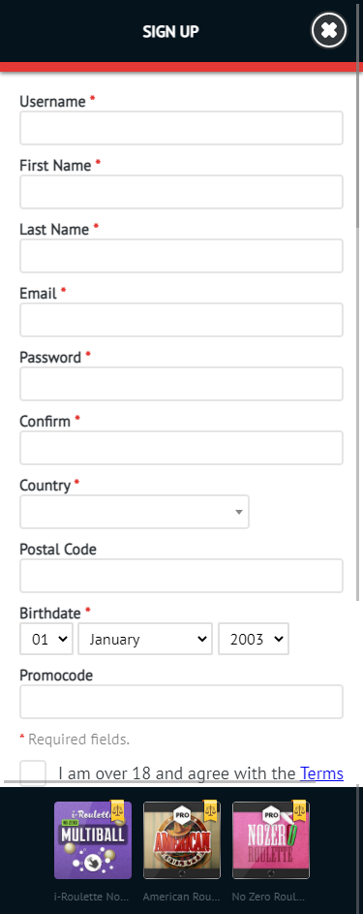This screenshot has height=914, width=363.
Task: Open the birth year dropdown showing 2003
Action: [x=254, y=639]
